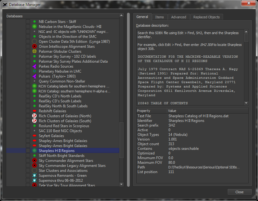Click the open circle icon for Open Cluster Data 5th Edition
This screenshot has width=258, height=201.
(34, 42)
